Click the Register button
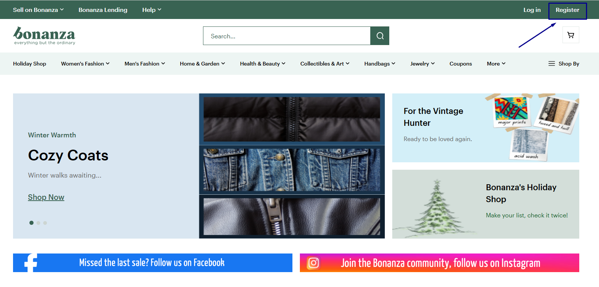The width and height of the screenshot is (599, 287). pyautogui.click(x=567, y=10)
